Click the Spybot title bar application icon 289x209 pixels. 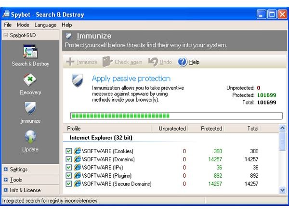click(6, 14)
